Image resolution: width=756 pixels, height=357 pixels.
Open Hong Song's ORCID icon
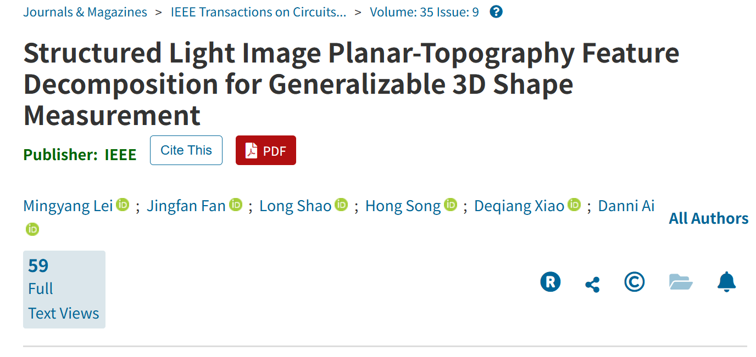451,205
